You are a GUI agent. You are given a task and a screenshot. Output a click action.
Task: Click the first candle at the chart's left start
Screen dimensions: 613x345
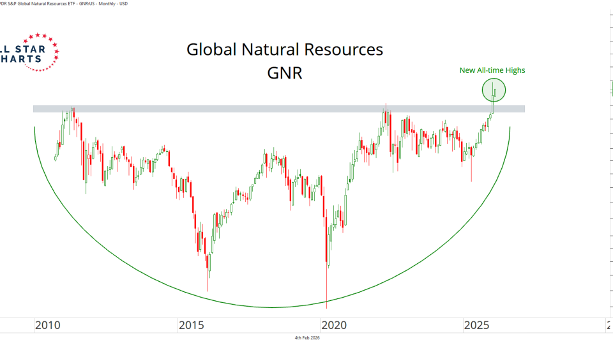coord(56,157)
